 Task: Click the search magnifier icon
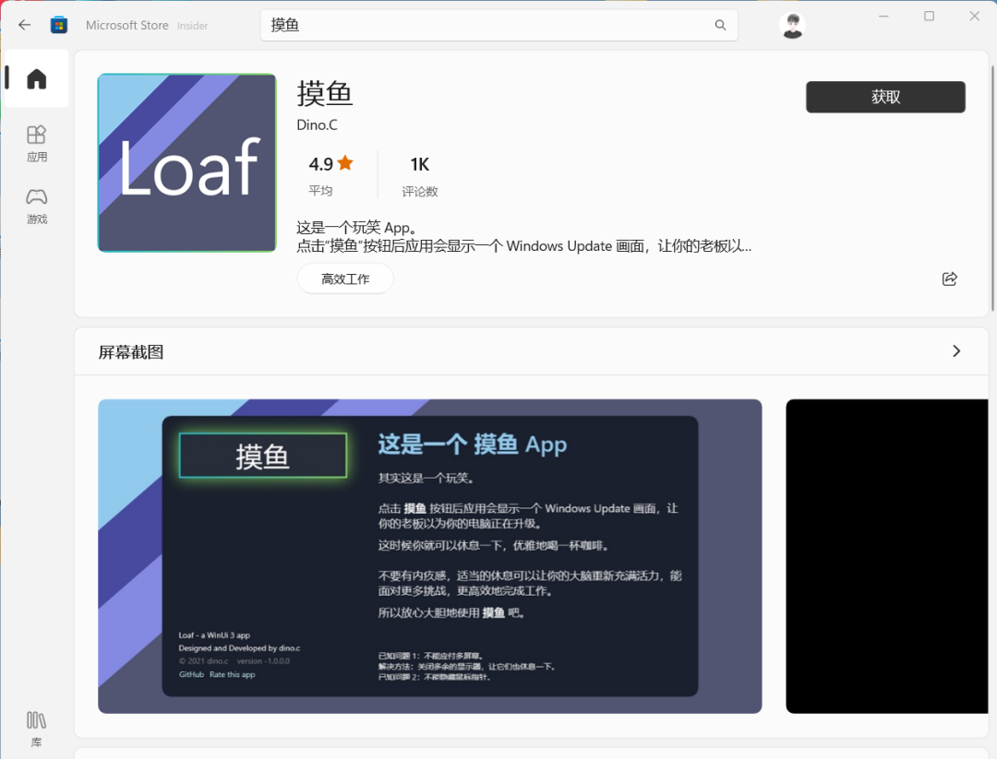[720, 25]
